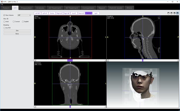The width and height of the screenshot is (180, 111).
Task: Select the CT tab
Action: 15,8
